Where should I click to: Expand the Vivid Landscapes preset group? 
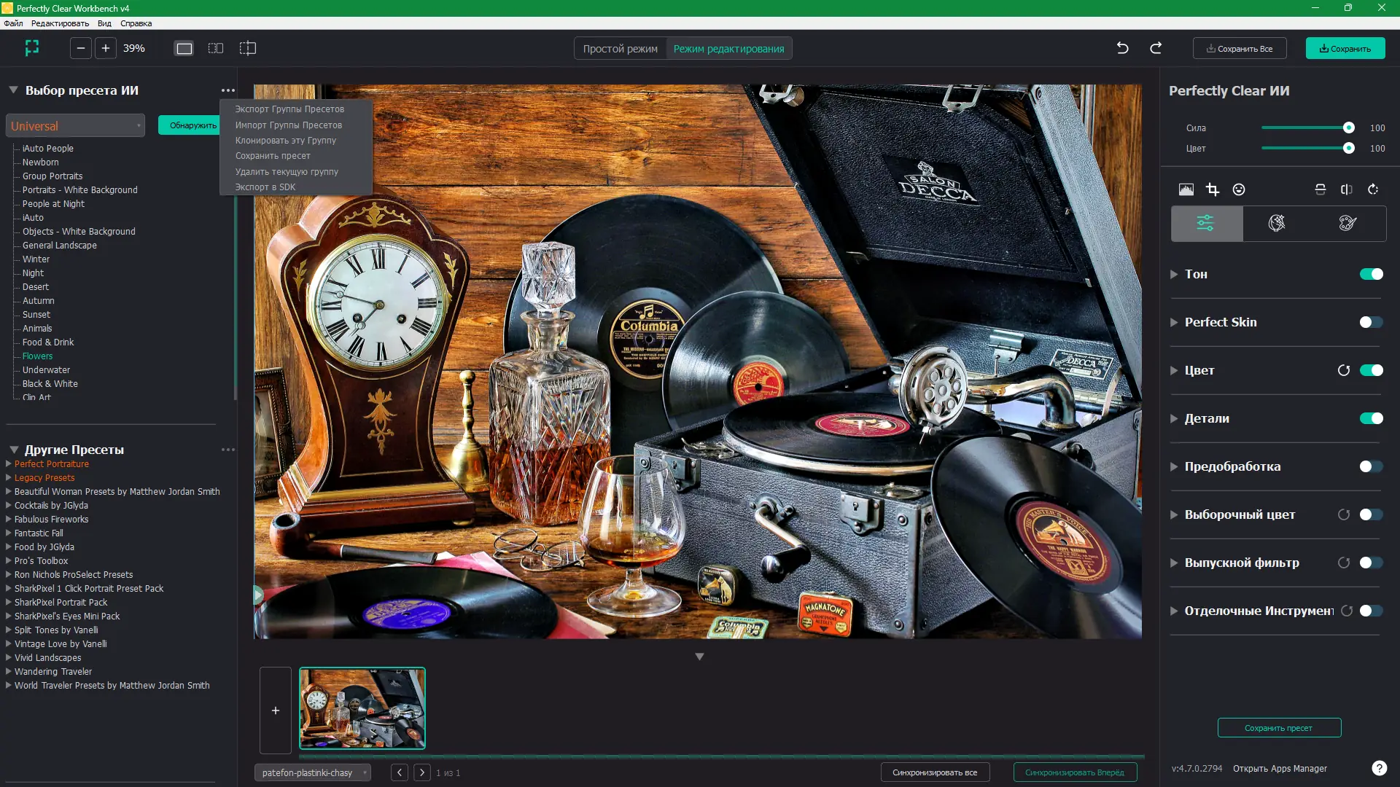(x=9, y=657)
